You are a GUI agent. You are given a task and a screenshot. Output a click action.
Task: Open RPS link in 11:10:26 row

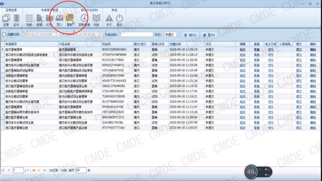270,112
